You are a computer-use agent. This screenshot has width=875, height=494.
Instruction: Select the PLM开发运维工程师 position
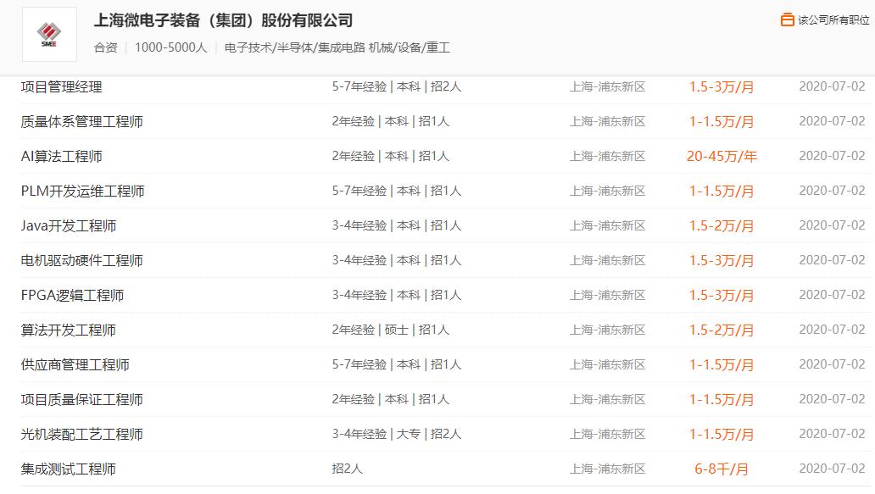pos(82,191)
